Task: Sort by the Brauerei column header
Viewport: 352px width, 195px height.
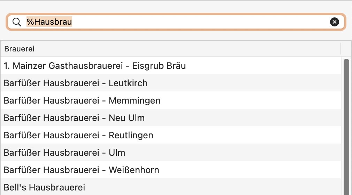Action: [x=171, y=49]
